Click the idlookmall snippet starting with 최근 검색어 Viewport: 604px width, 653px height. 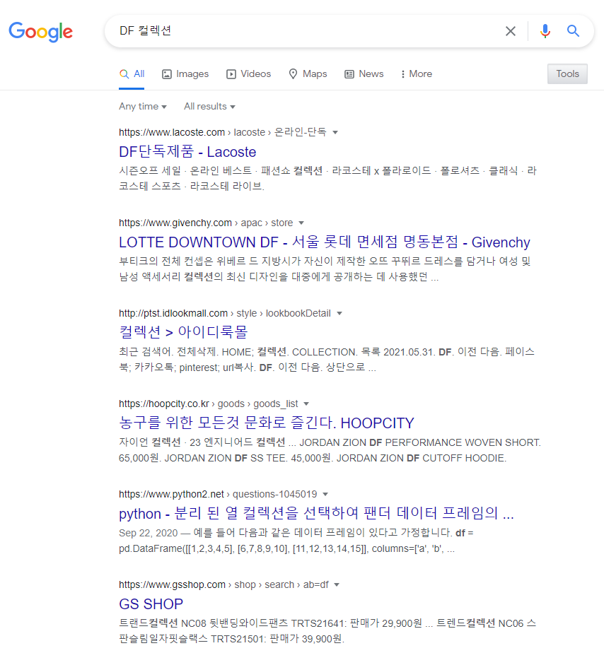point(327,360)
